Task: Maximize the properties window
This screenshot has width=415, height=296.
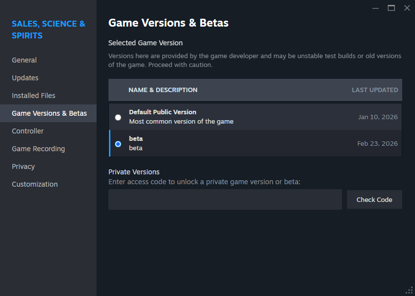Action: (391, 8)
